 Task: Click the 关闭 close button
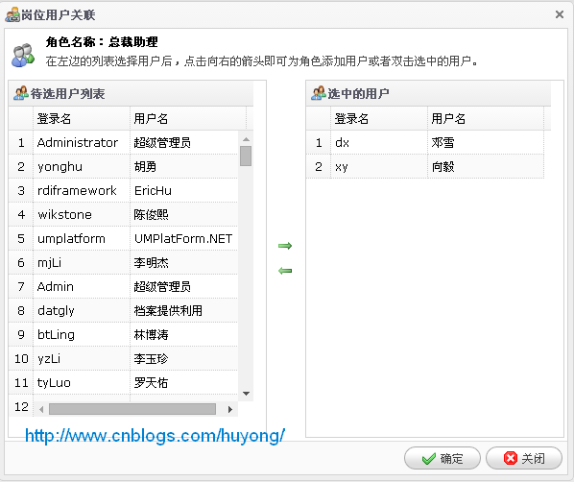tap(524, 458)
